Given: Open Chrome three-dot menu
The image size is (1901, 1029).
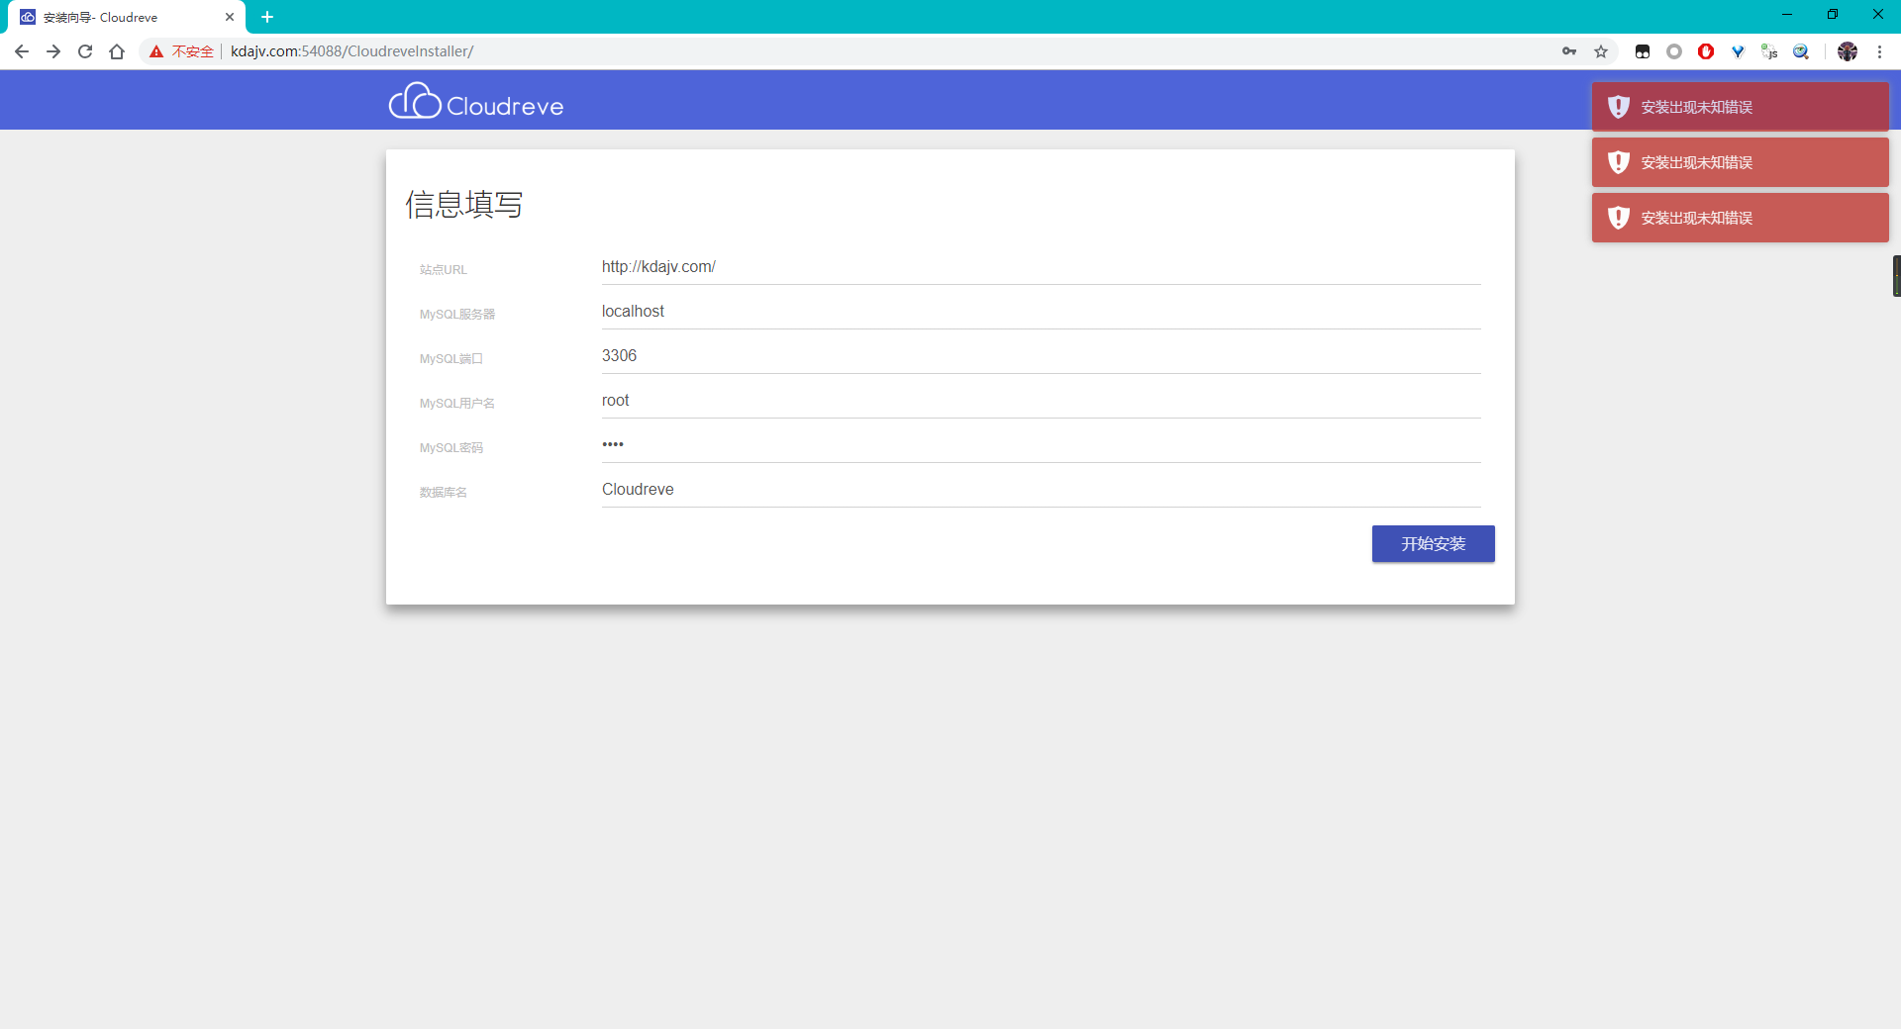Looking at the screenshot, I should [x=1879, y=51].
